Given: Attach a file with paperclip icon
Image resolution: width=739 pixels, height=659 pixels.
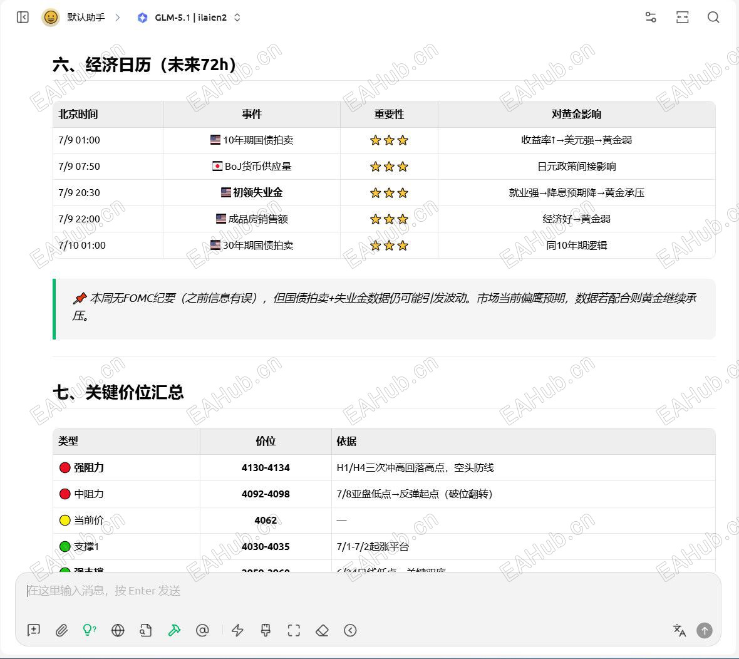Looking at the screenshot, I should 62,630.
